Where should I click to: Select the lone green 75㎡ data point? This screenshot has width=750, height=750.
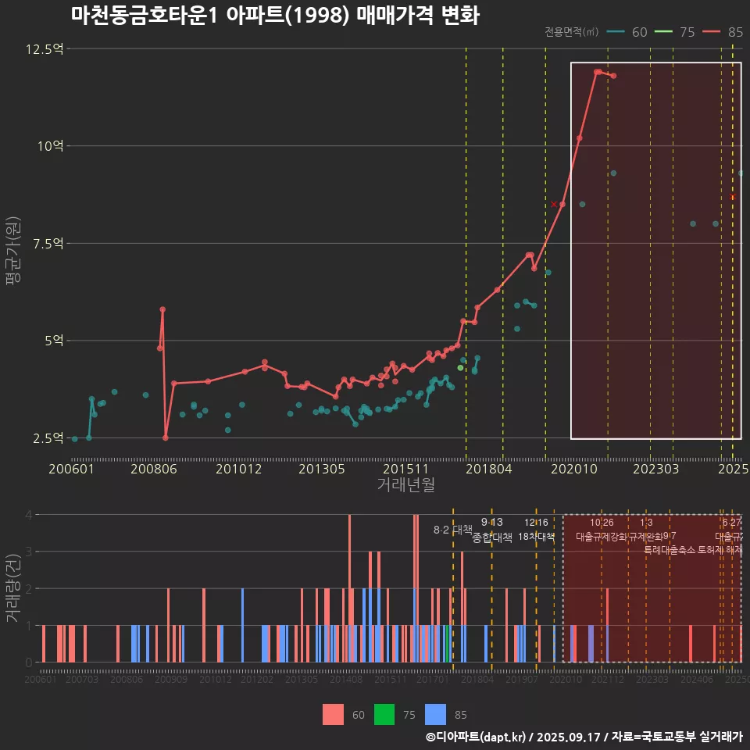[460, 367]
